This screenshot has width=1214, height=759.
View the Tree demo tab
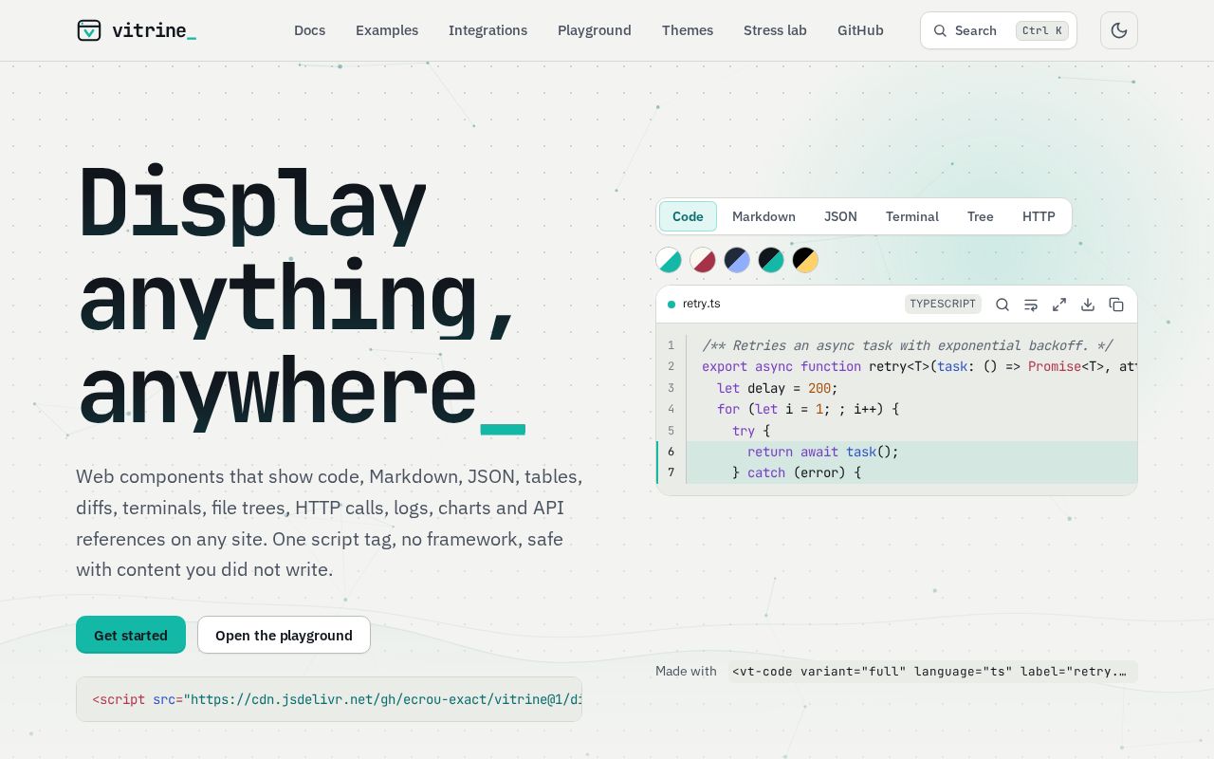(x=981, y=216)
